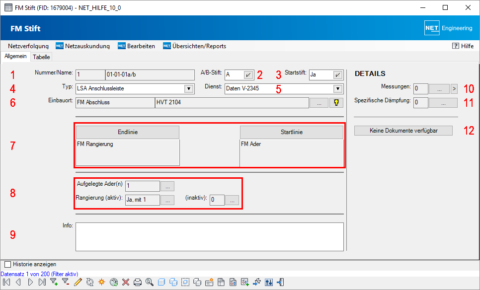Viewport: 480px width, 290px height.
Task: Click the arrow button next to Messungen
Action: (454, 89)
